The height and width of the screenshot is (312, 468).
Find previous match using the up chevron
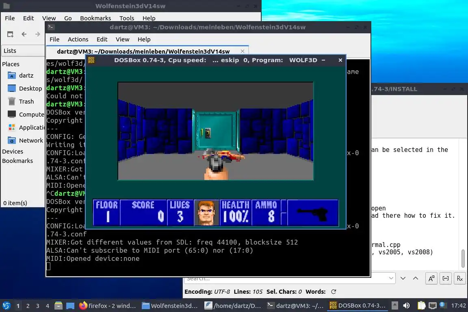[416, 278]
